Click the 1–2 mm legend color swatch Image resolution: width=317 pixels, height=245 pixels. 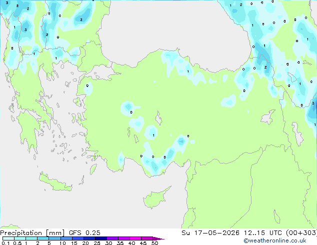click(31, 238)
